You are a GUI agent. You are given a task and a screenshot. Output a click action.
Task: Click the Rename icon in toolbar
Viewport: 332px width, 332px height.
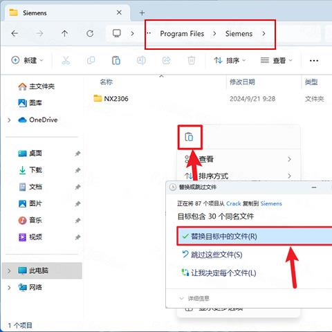[x=141, y=60]
